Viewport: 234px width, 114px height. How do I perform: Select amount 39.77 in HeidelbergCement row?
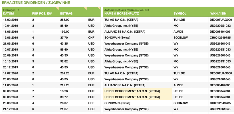pyautogui.click(x=64, y=97)
